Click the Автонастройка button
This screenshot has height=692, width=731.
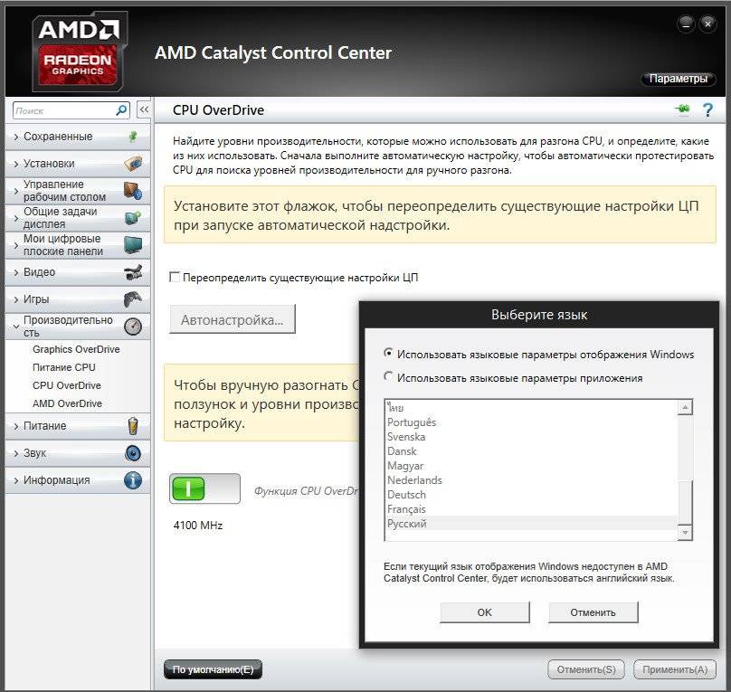coord(233,319)
